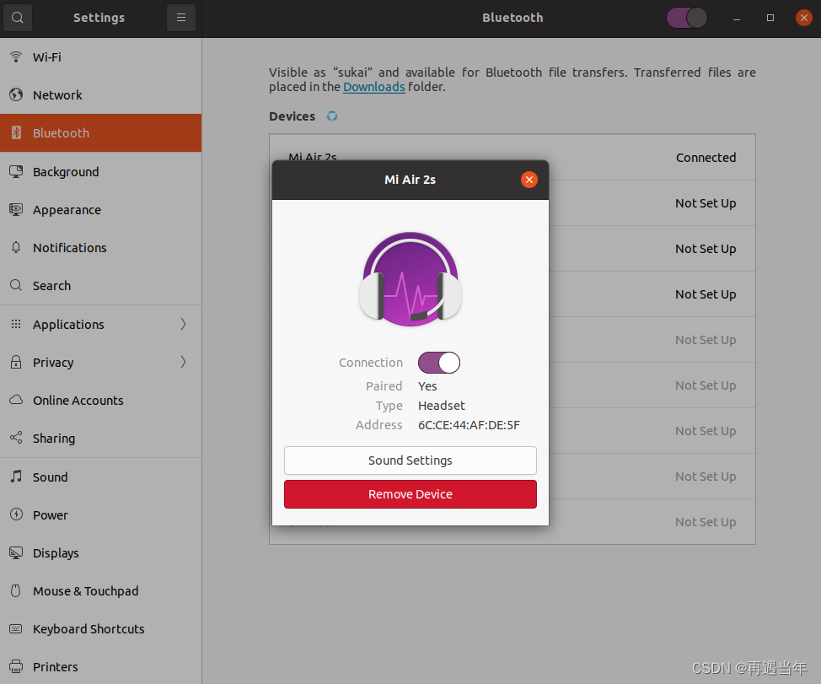Open Power settings
This screenshot has width=821, height=684.
100,514
